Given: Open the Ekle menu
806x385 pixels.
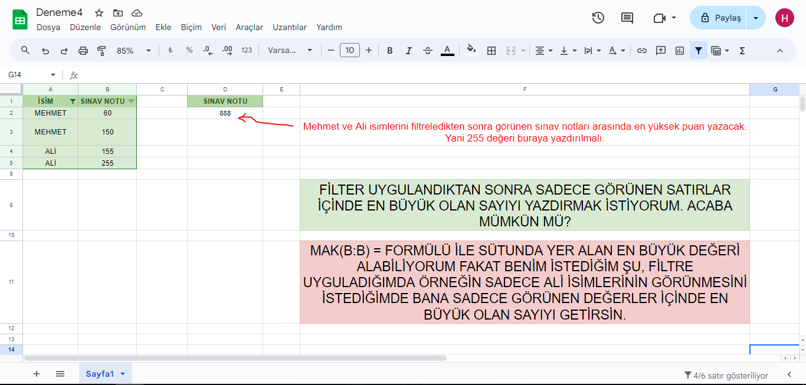Looking at the screenshot, I should pos(163,27).
